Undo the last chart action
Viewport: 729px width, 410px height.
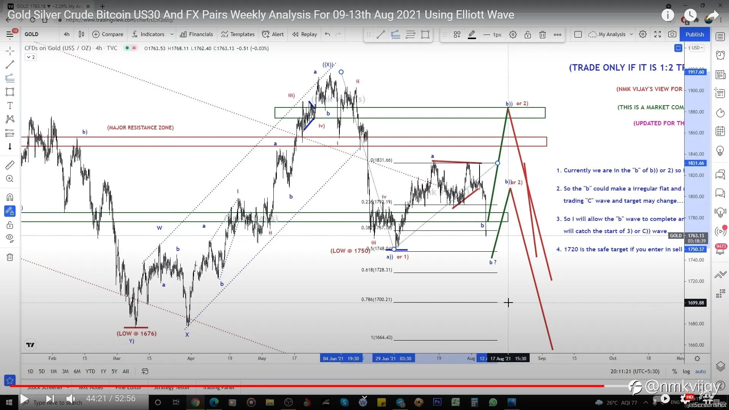click(x=327, y=34)
